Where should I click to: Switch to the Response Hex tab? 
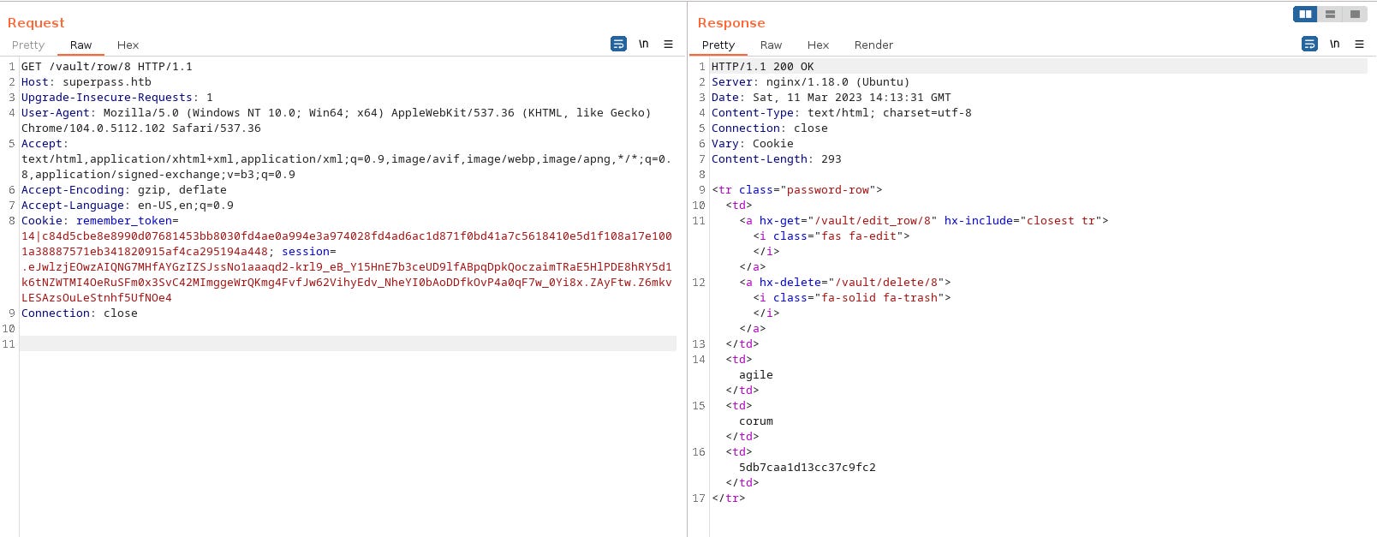818,45
